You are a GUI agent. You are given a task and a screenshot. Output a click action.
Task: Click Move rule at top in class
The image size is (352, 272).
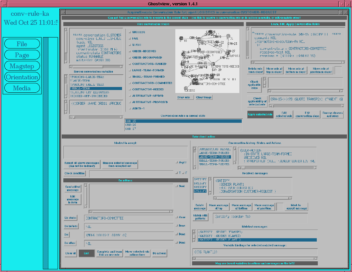[x=274, y=70]
